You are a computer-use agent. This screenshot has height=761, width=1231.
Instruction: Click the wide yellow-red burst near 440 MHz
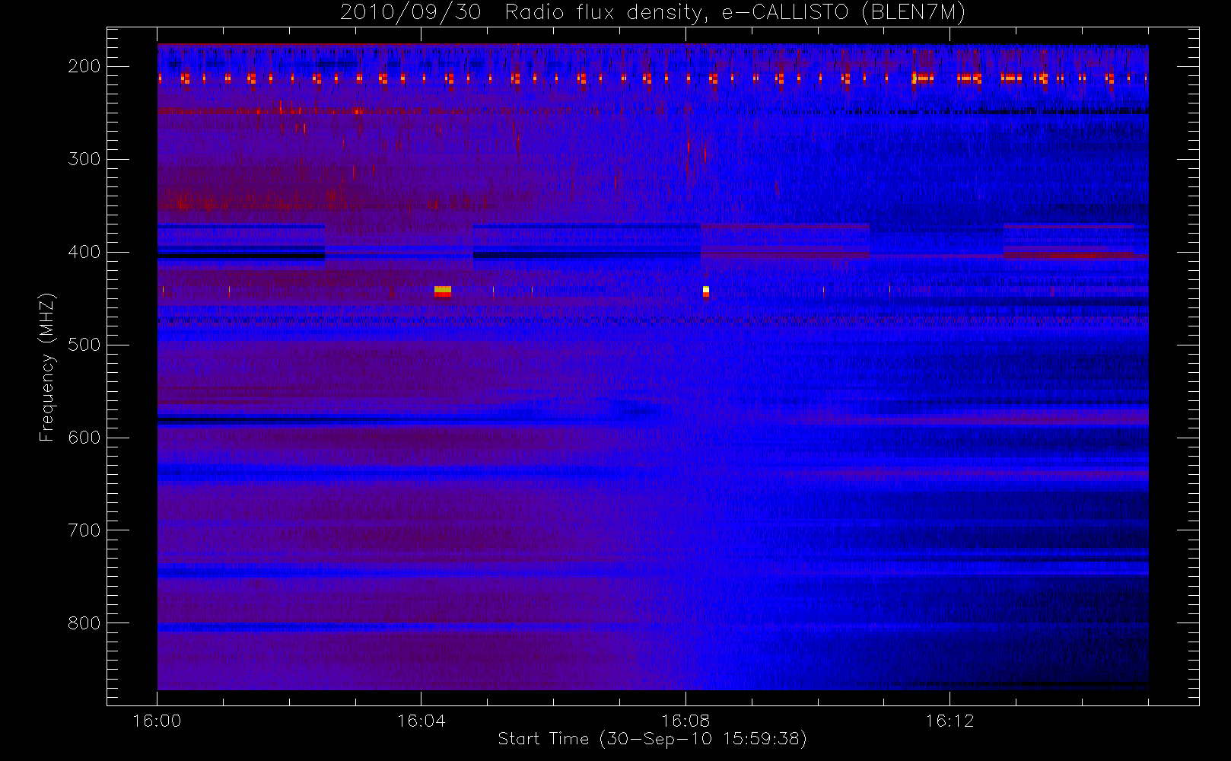click(x=443, y=291)
